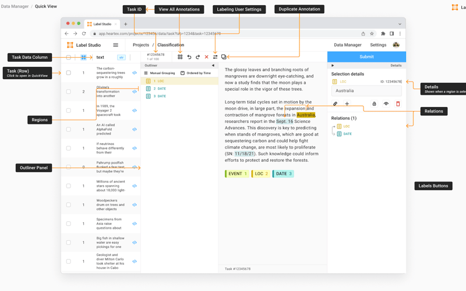This screenshot has width=466, height=291.
Task: Click the highlighted 'Sept. 16' region in text
Action: pyautogui.click(x=284, y=122)
